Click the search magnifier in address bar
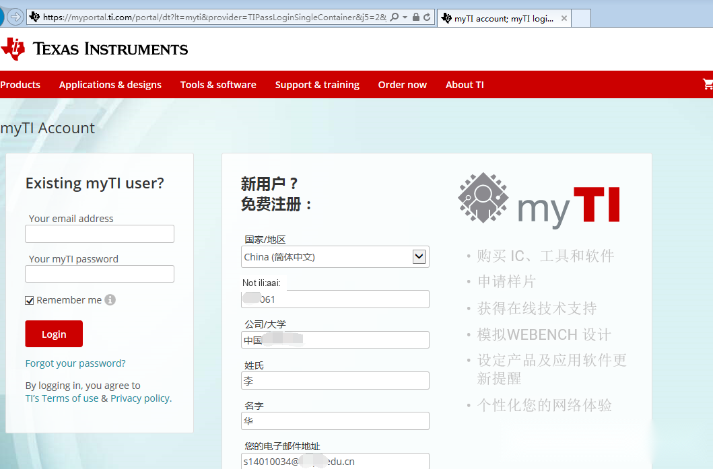Image resolution: width=713 pixels, height=469 pixels. click(395, 17)
